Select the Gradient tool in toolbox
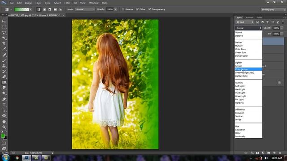Viewport: 287px width, 161px height. [4, 82]
